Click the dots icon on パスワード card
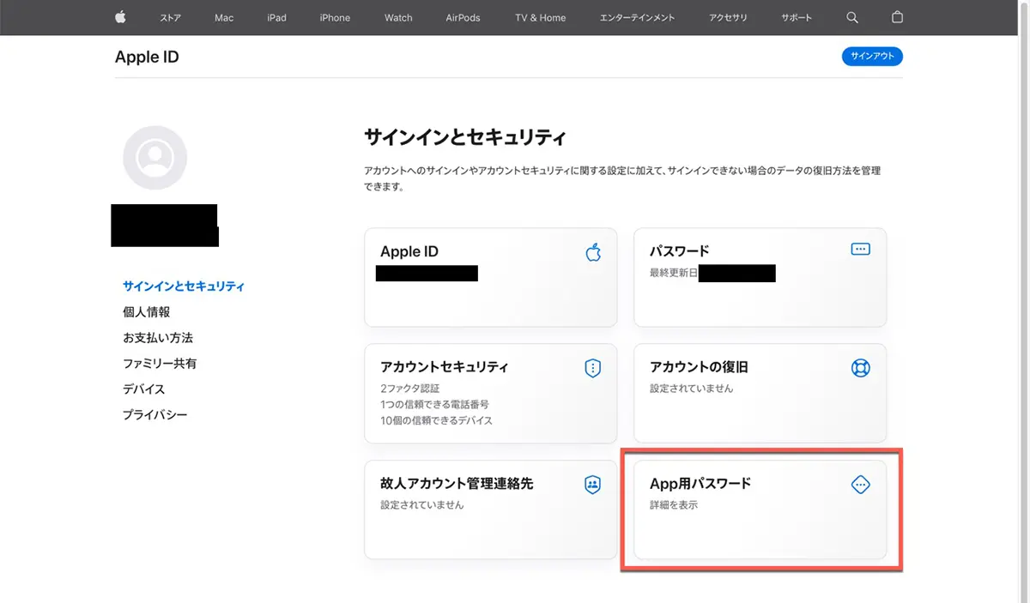This screenshot has width=1030, height=603. [x=860, y=250]
